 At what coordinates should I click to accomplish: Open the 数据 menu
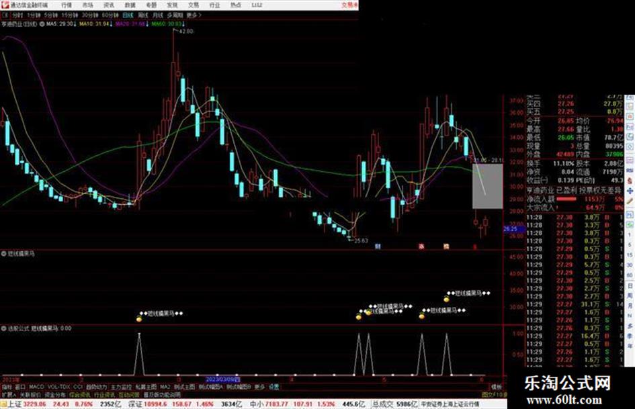pos(130,5)
